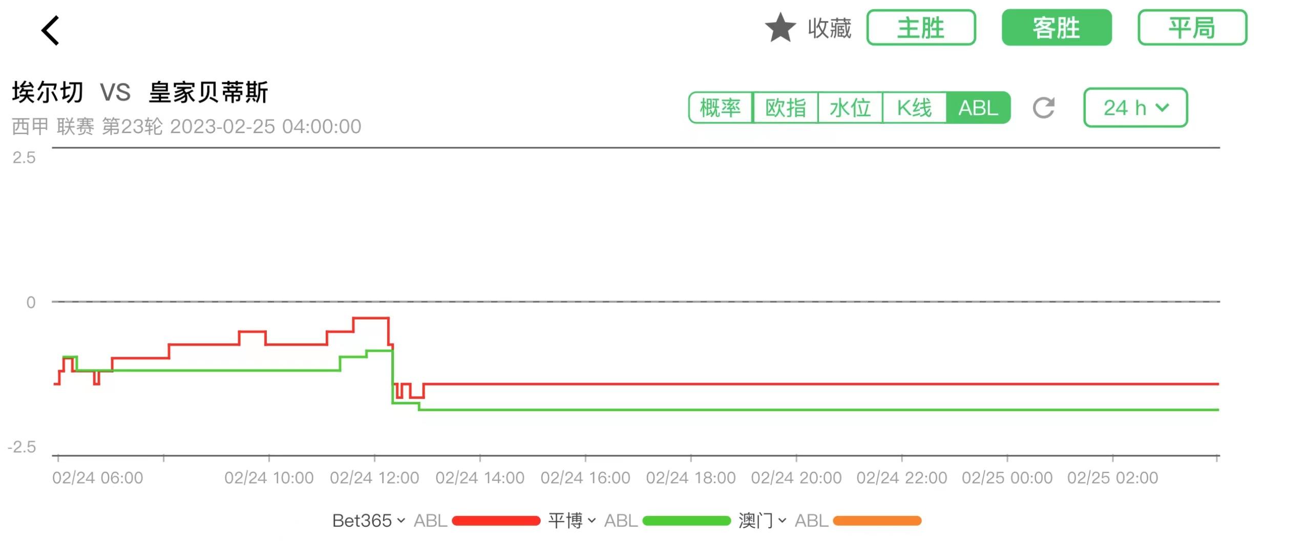This screenshot has width=1307, height=558.
Task: Select the 概率 chart view
Action: coord(721,108)
